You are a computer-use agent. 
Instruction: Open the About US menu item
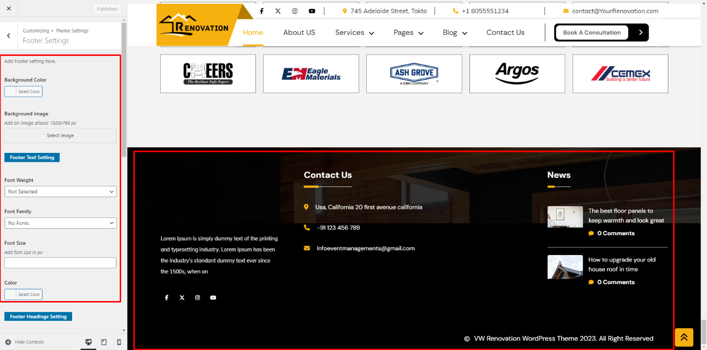click(299, 32)
